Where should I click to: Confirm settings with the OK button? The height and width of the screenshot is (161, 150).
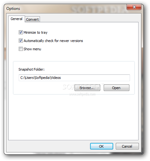coord(101,146)
